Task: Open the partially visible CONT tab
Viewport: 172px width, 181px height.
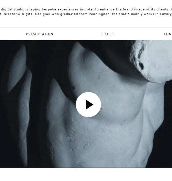Action: [168, 34]
